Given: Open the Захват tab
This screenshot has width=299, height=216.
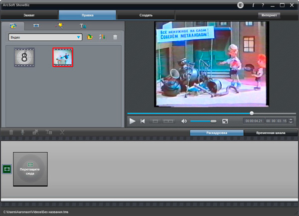Looking at the screenshot, I should [29, 15].
